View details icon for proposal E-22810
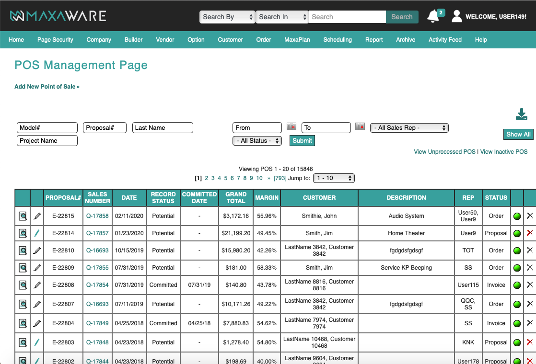This screenshot has height=364, width=536. (23, 250)
